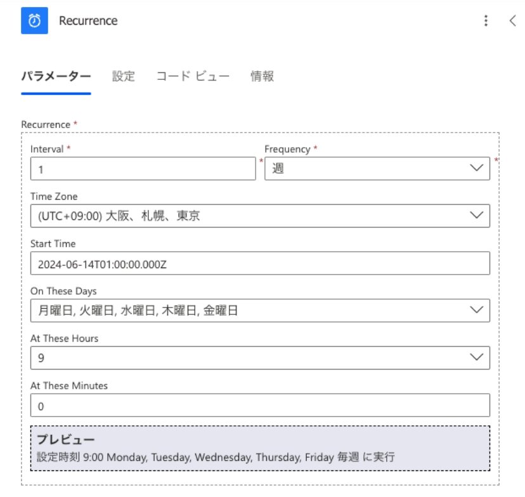525x497 pixels.
Task: Click the At These Hours label
Action: pyautogui.click(x=64, y=339)
